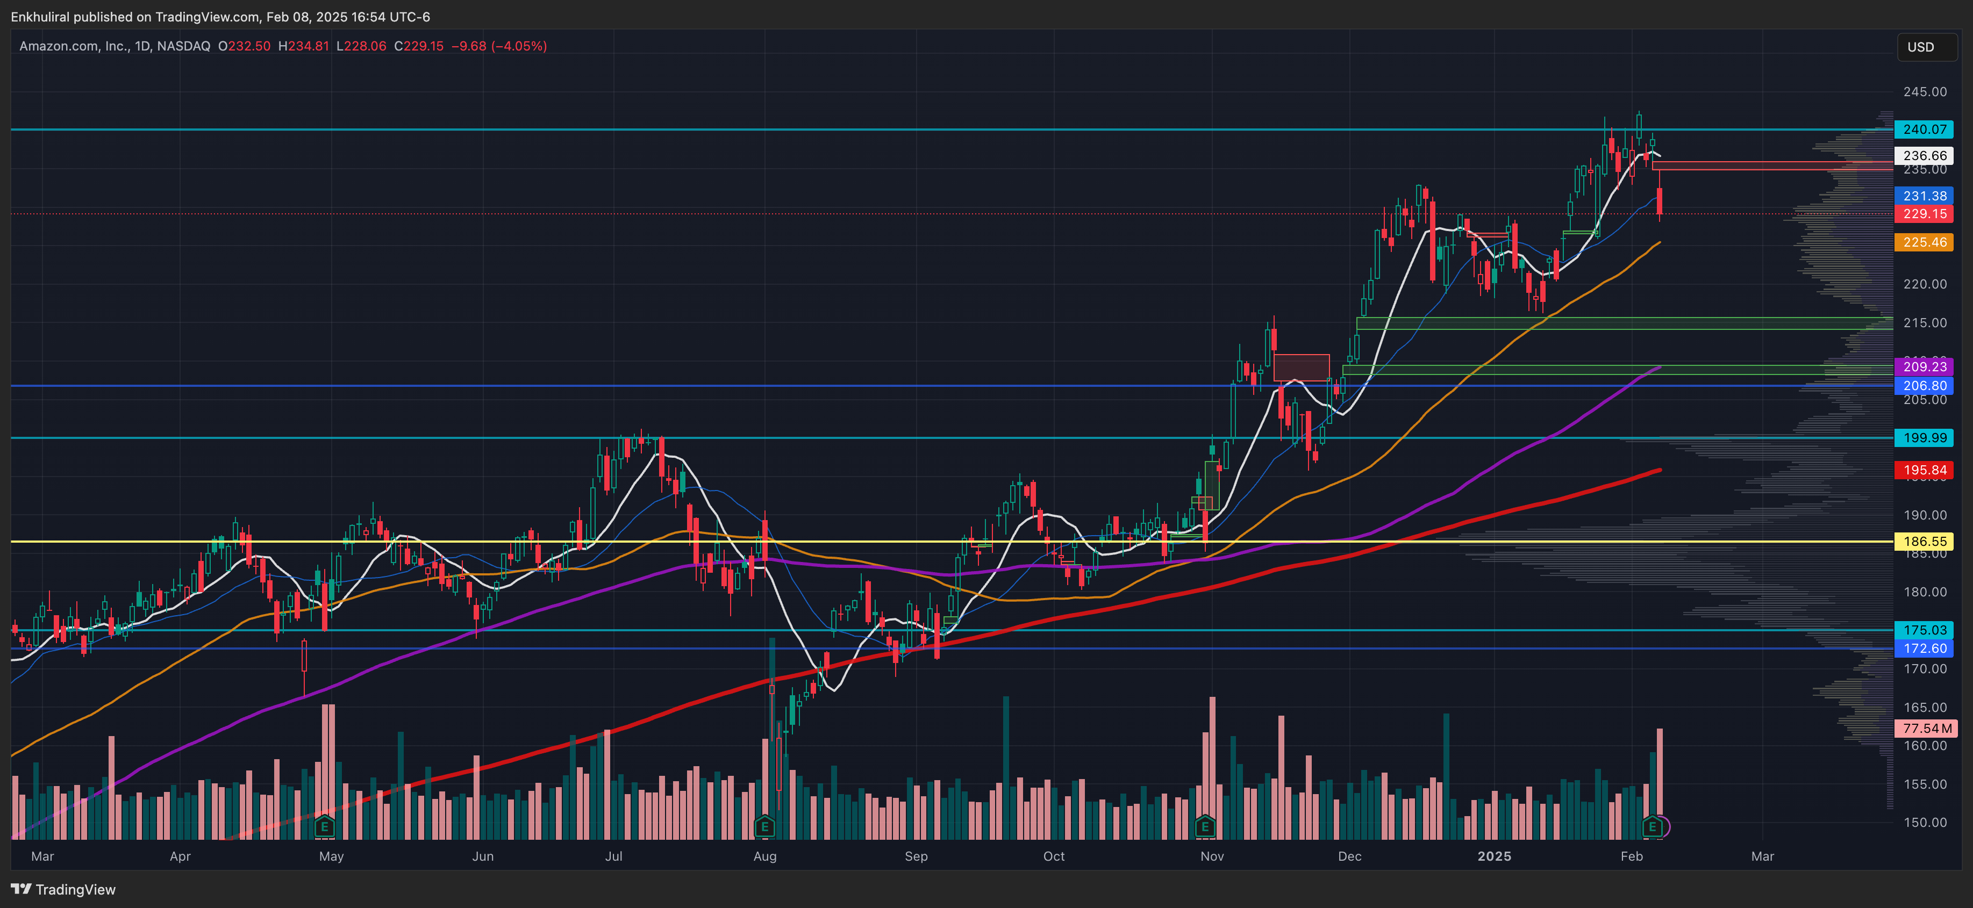Click the February earnings E marker
Image resolution: width=1973 pixels, height=908 pixels.
coord(1652,827)
